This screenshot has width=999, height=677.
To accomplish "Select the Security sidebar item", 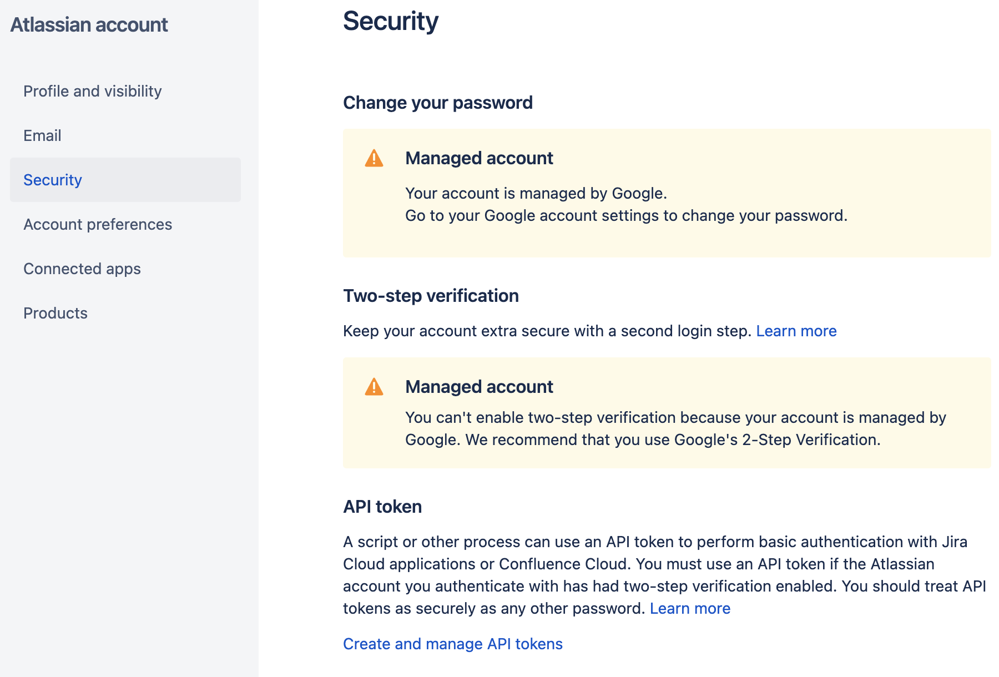I will point(52,180).
